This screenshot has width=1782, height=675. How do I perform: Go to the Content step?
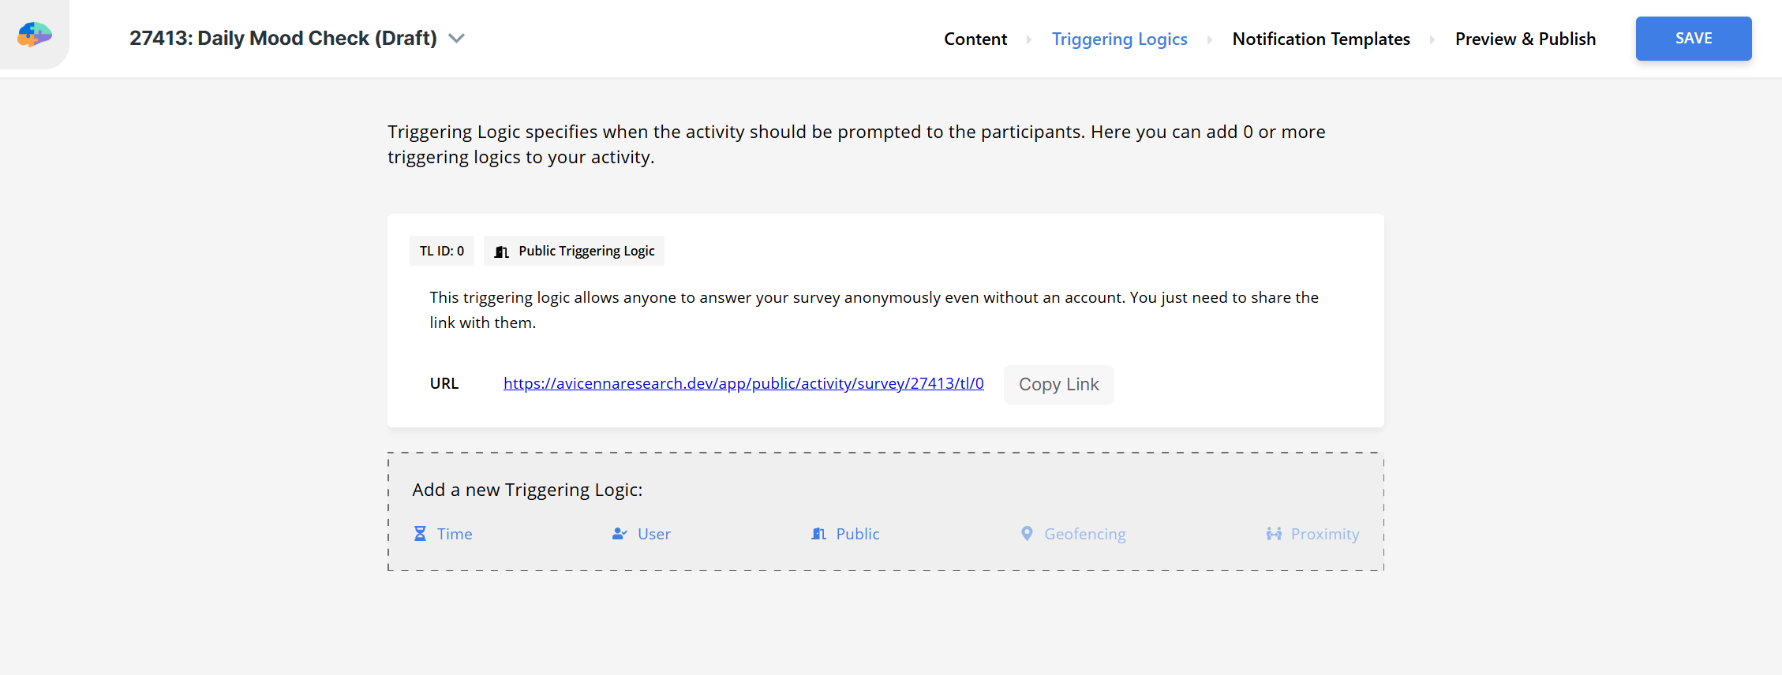tap(975, 39)
